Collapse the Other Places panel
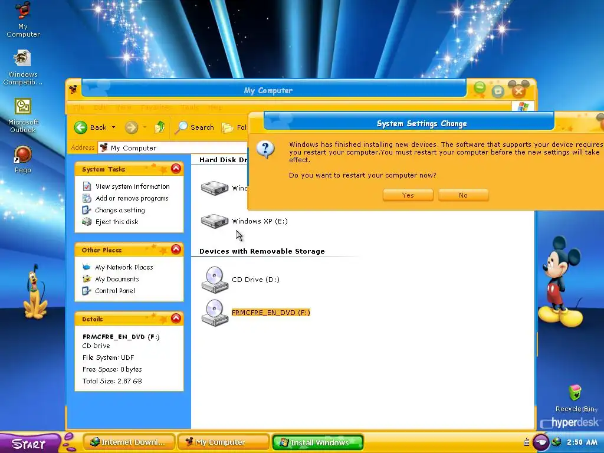The height and width of the screenshot is (453, 604). click(x=176, y=250)
